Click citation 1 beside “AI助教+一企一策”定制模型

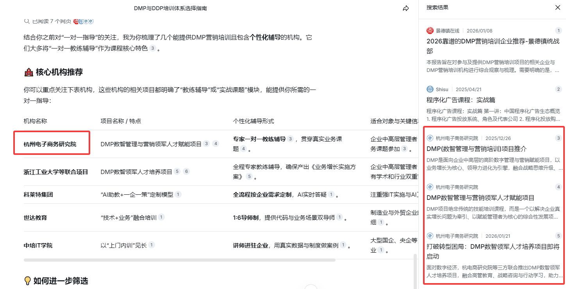point(178,194)
